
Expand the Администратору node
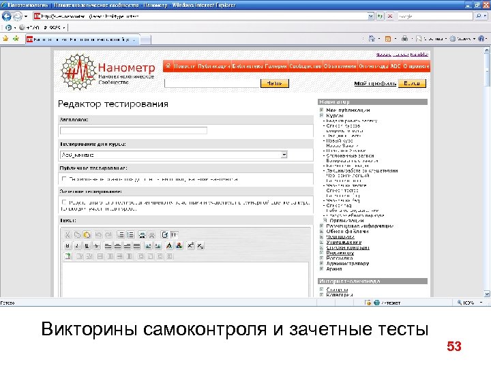click(x=321, y=264)
